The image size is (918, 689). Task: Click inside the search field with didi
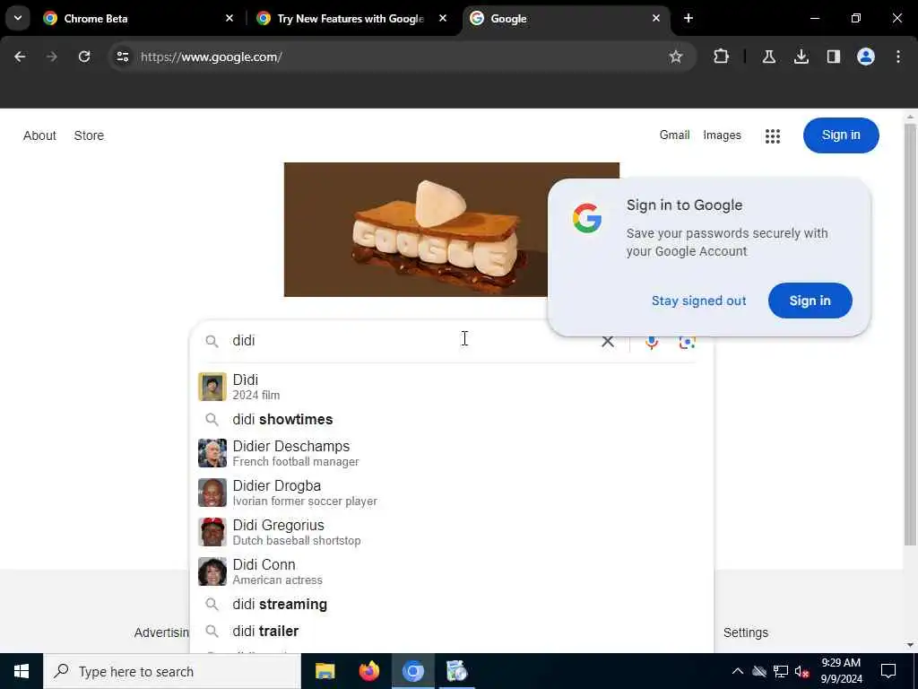[410, 341]
